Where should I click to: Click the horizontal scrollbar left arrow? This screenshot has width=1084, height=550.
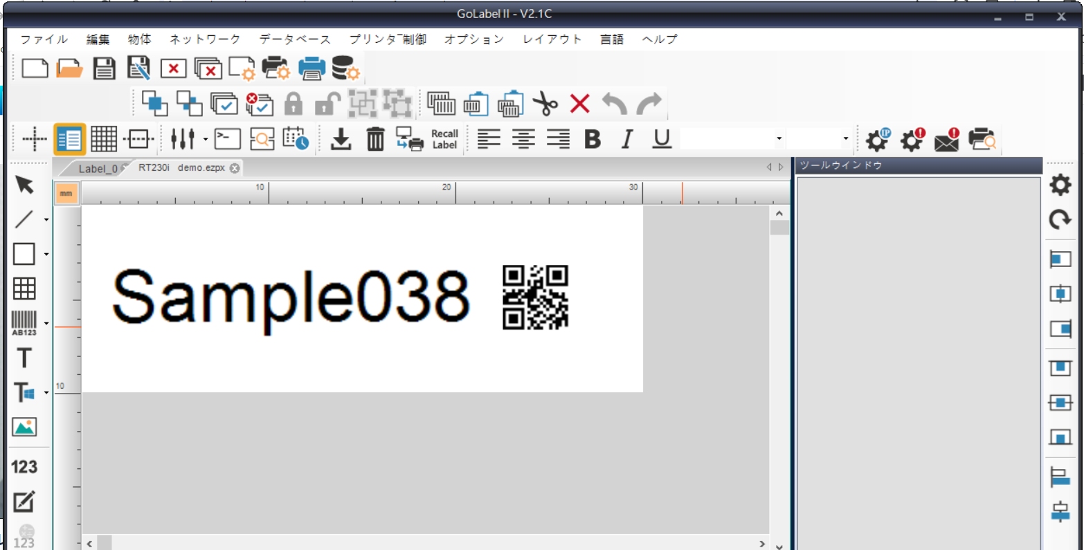click(89, 544)
